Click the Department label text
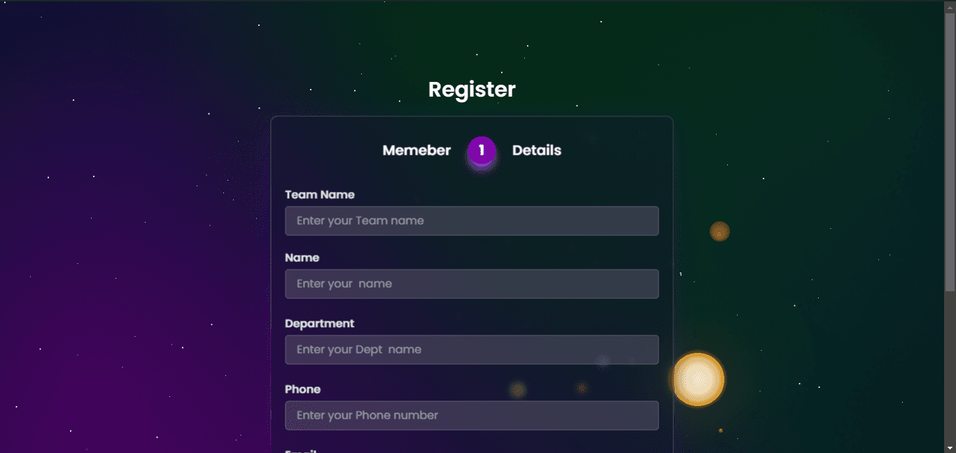Screen dimensions: 956x453 [x=320, y=323]
